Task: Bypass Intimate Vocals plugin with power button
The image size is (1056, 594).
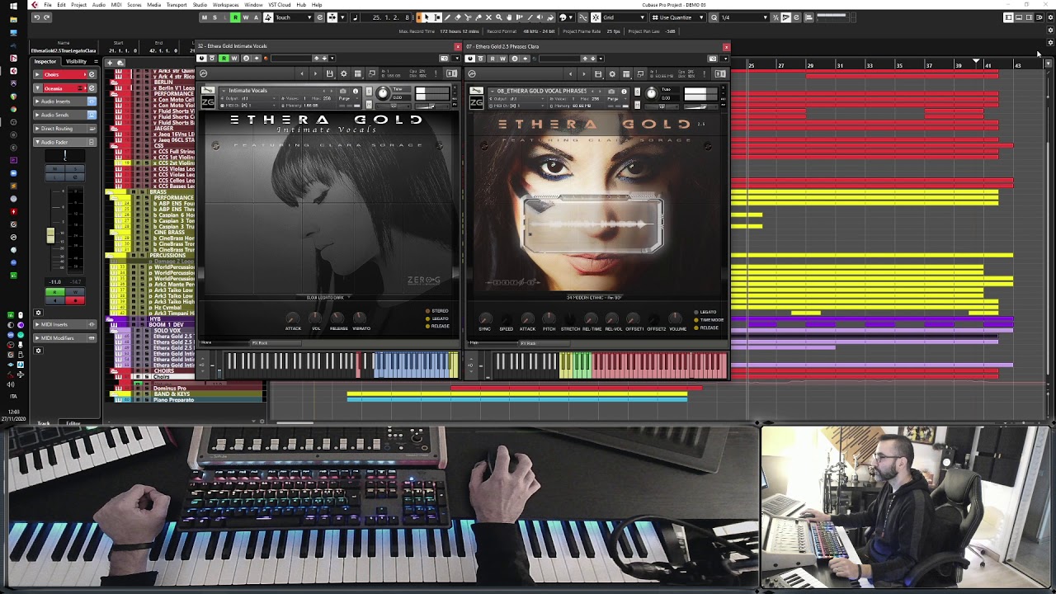Action: pos(203,58)
